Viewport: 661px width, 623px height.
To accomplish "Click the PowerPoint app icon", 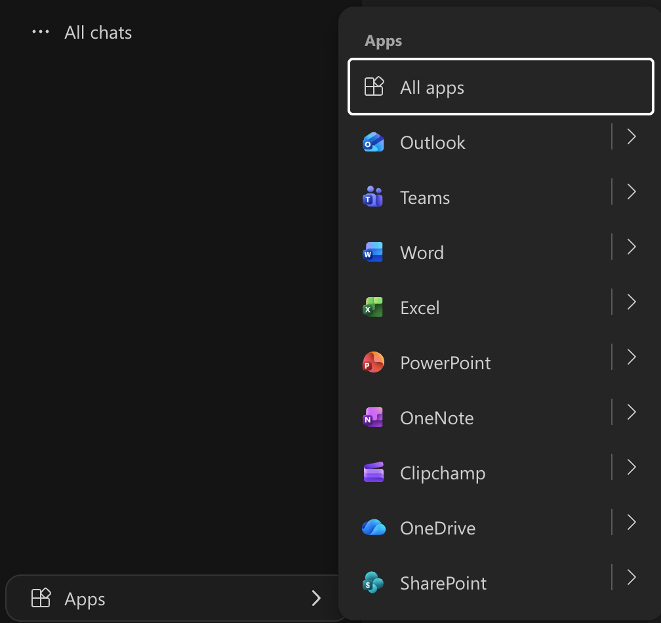I will coord(373,363).
